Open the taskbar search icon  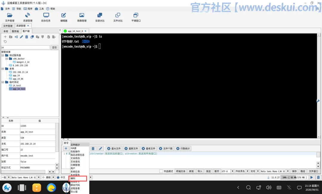[248, 187]
